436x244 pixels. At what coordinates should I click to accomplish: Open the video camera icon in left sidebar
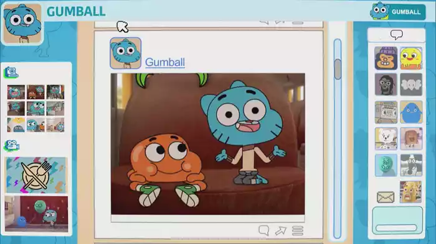[x=11, y=145]
